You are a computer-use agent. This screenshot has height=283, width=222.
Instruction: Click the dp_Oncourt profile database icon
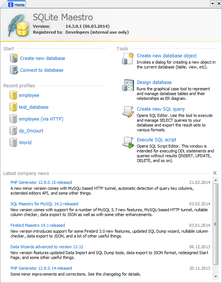[x=13, y=131]
